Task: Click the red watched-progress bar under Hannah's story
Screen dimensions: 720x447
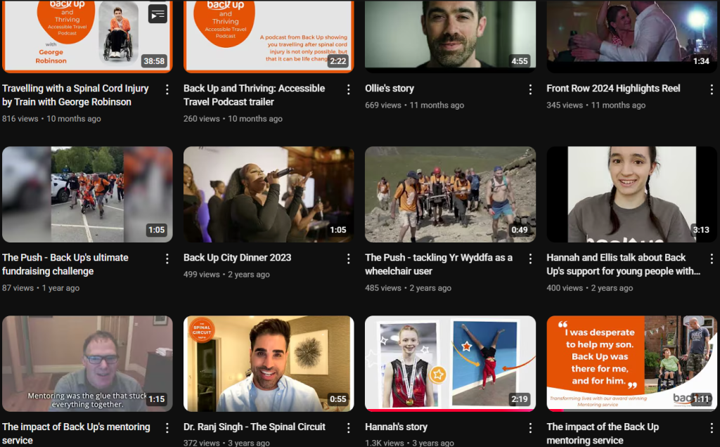Action: click(x=450, y=410)
